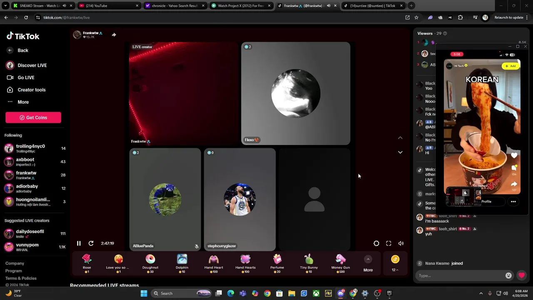The width and height of the screenshot is (533, 300).
Task: Open coin balance showing 12
Action: (x=395, y=264)
